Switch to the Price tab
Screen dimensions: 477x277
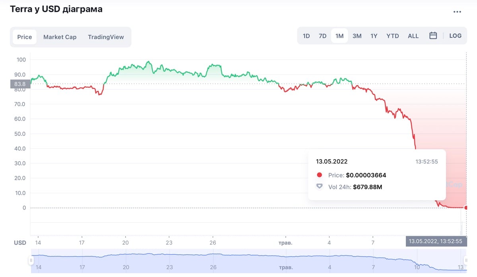[25, 37]
